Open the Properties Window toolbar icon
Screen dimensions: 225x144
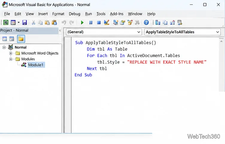[123, 22]
